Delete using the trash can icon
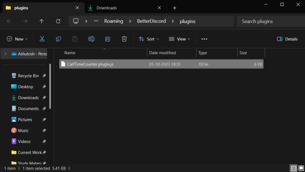The height and width of the screenshot is (172, 305). click(x=124, y=39)
